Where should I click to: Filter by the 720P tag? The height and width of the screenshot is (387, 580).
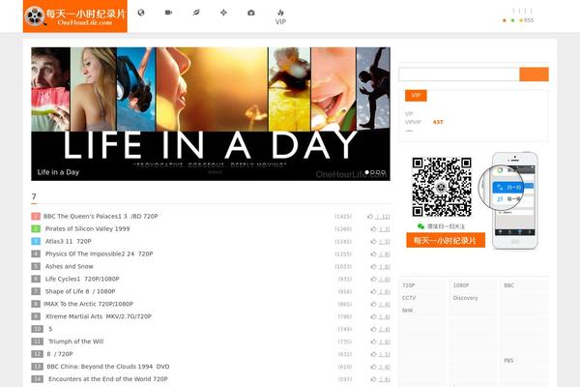tap(408, 285)
